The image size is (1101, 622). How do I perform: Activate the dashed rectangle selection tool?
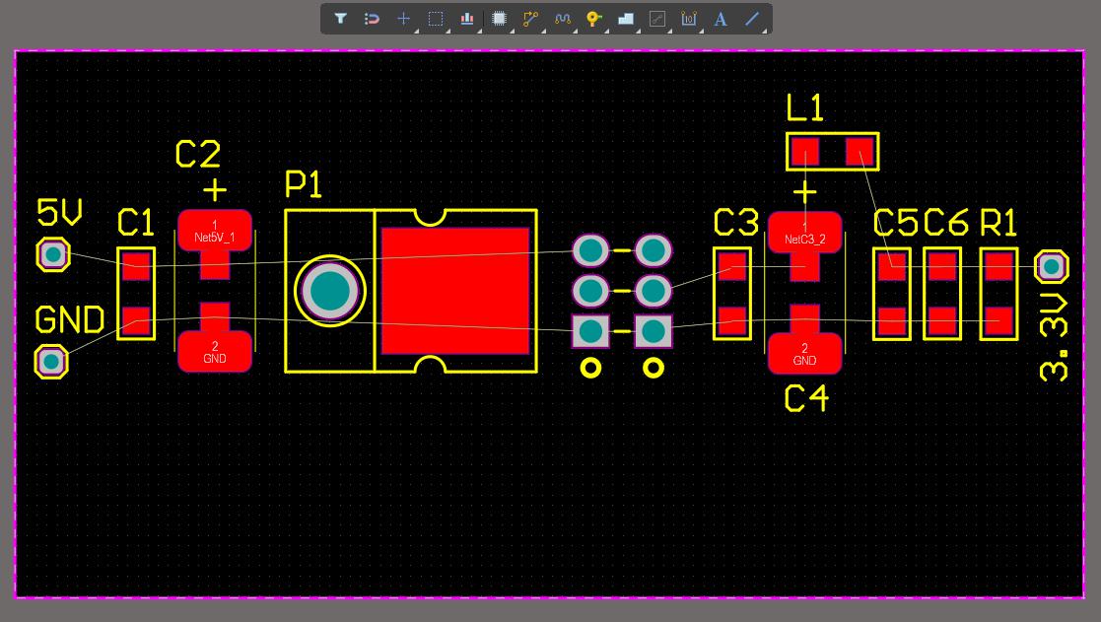click(x=436, y=19)
